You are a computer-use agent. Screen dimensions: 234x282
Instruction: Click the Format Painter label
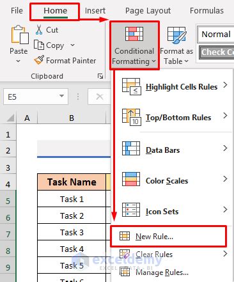tap(71, 61)
